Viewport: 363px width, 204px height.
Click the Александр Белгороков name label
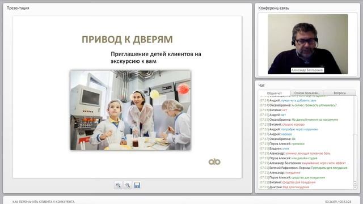307,70
